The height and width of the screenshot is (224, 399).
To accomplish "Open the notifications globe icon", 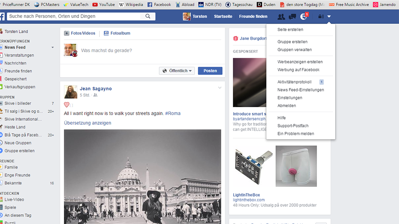I will pyautogui.click(x=304, y=17).
